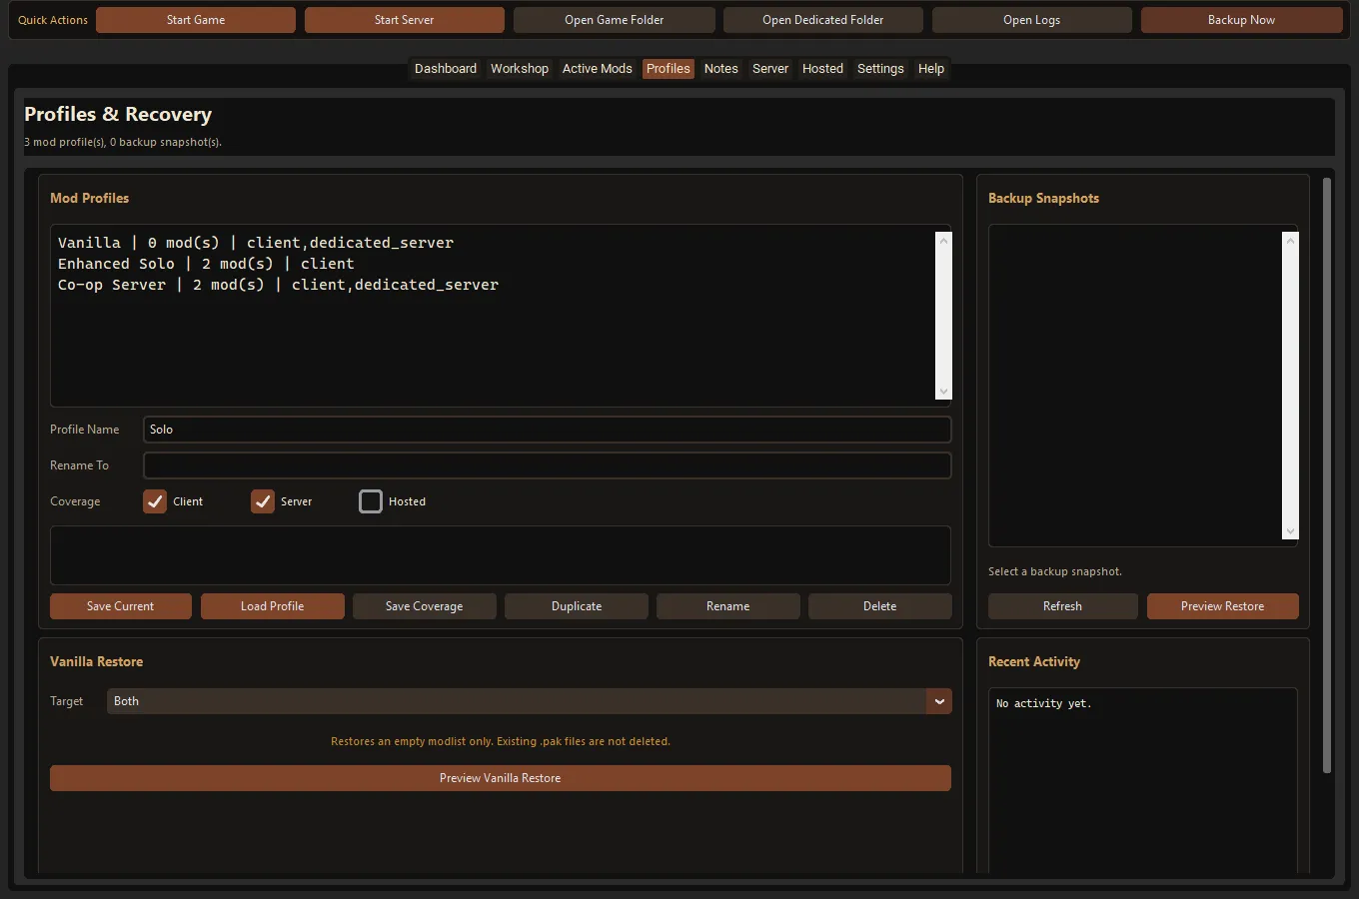This screenshot has height=899, width=1359.
Task: Click the Save Current button
Action: [x=121, y=606]
